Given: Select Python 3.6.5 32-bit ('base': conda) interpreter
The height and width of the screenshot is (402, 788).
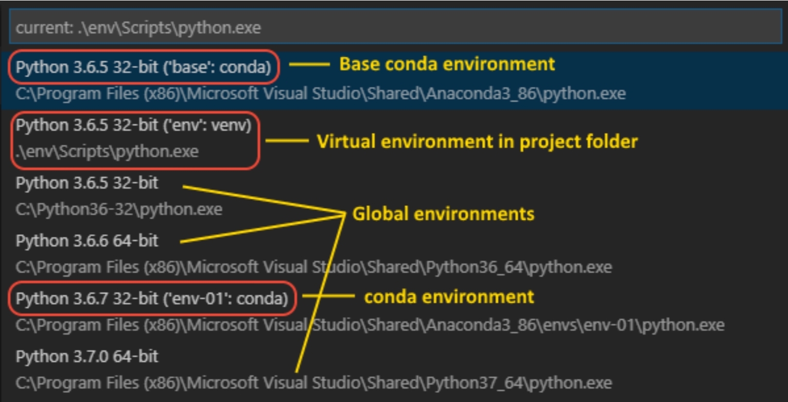Looking at the screenshot, I should pos(144,66).
